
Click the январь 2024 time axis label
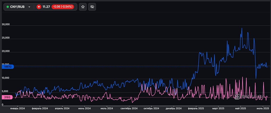tap(17, 108)
